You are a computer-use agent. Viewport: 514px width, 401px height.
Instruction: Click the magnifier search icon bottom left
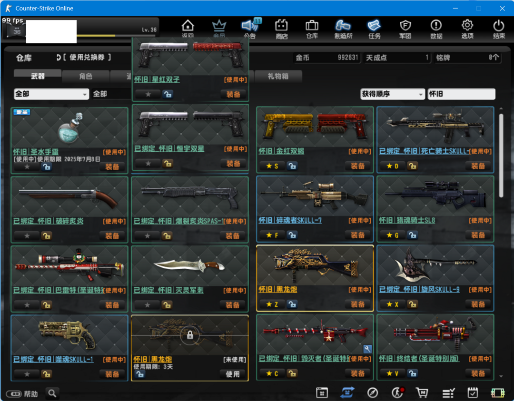pos(52,393)
